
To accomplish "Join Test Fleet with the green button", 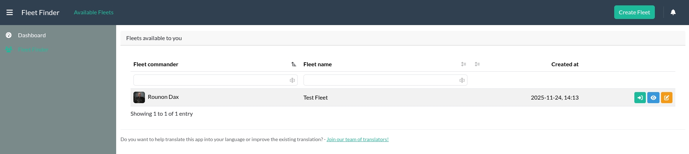I will point(640,97).
